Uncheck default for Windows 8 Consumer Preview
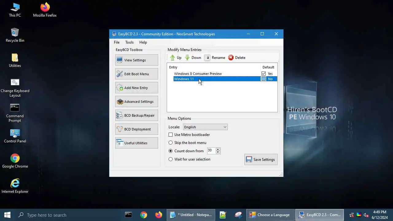 tap(263, 74)
